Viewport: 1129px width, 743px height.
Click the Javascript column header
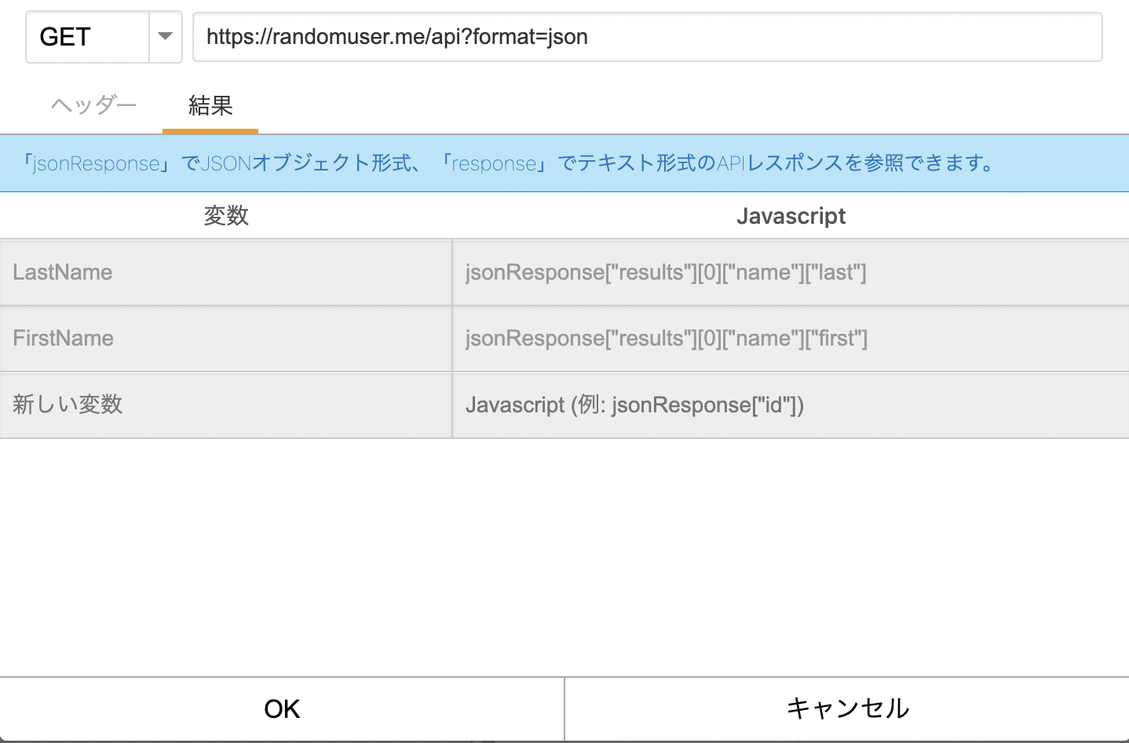coord(791,216)
